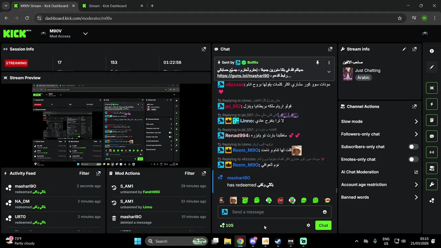
Task: Click FarahM90 in Mod Actions
Action: pos(151,192)
